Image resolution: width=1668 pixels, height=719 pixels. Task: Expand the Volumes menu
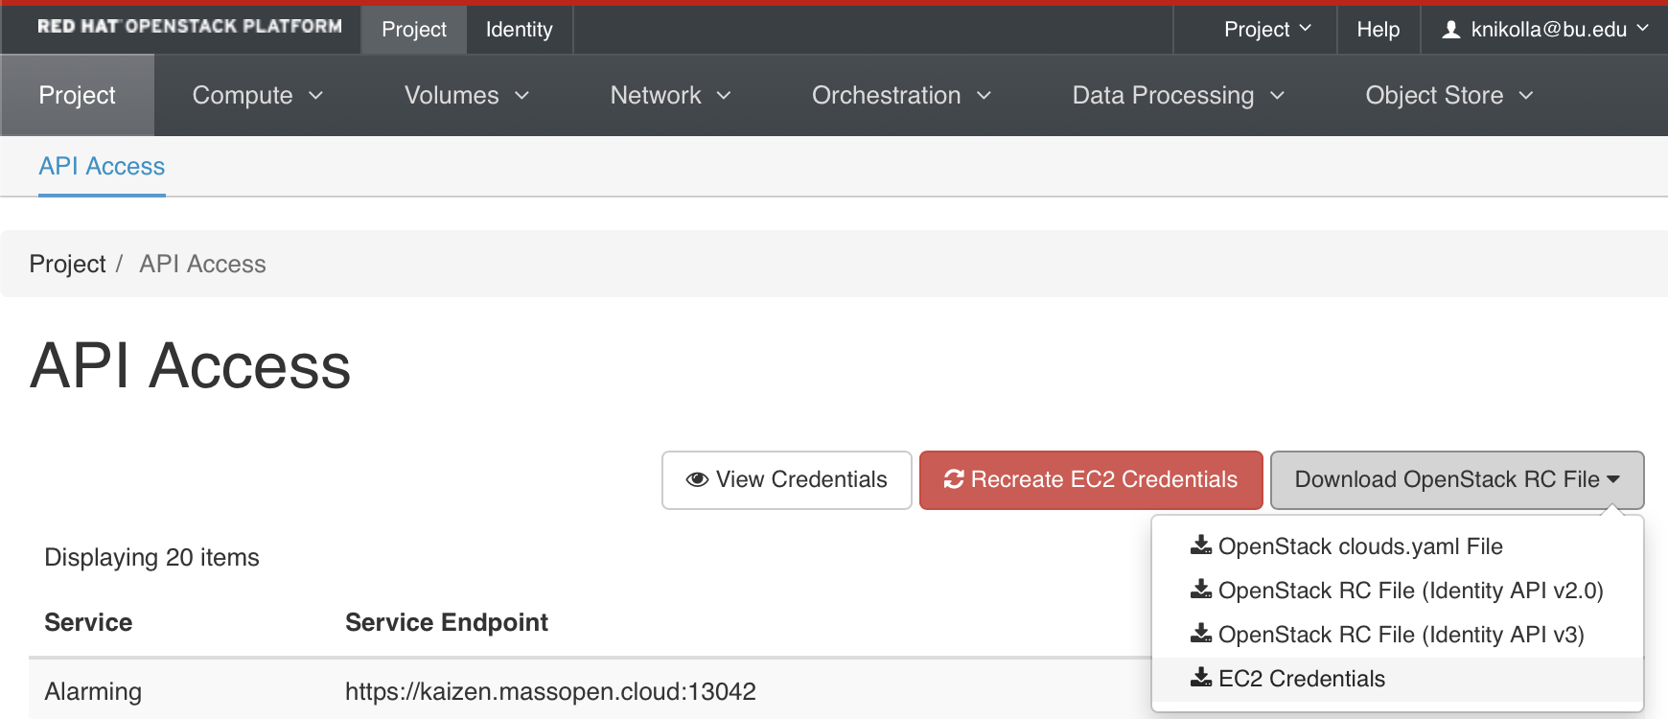(x=467, y=95)
